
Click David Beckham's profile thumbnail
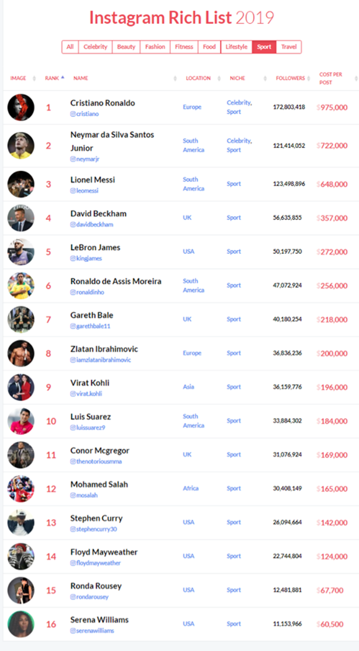[x=21, y=218]
